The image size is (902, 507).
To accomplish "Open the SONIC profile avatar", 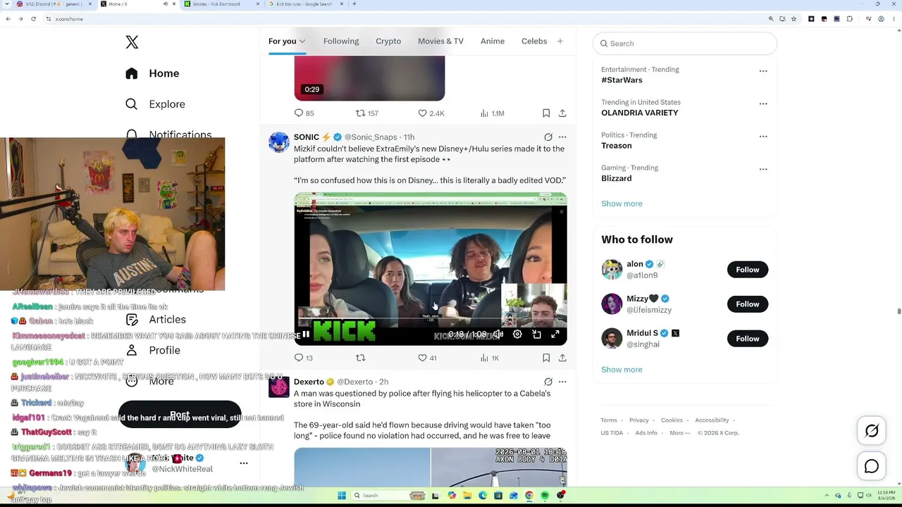I will 279,142.
